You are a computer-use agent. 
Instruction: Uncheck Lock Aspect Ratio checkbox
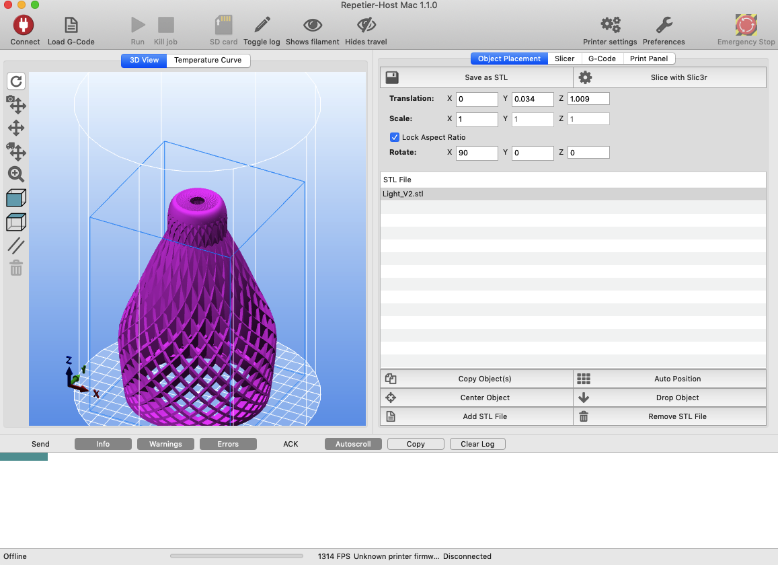tap(395, 137)
